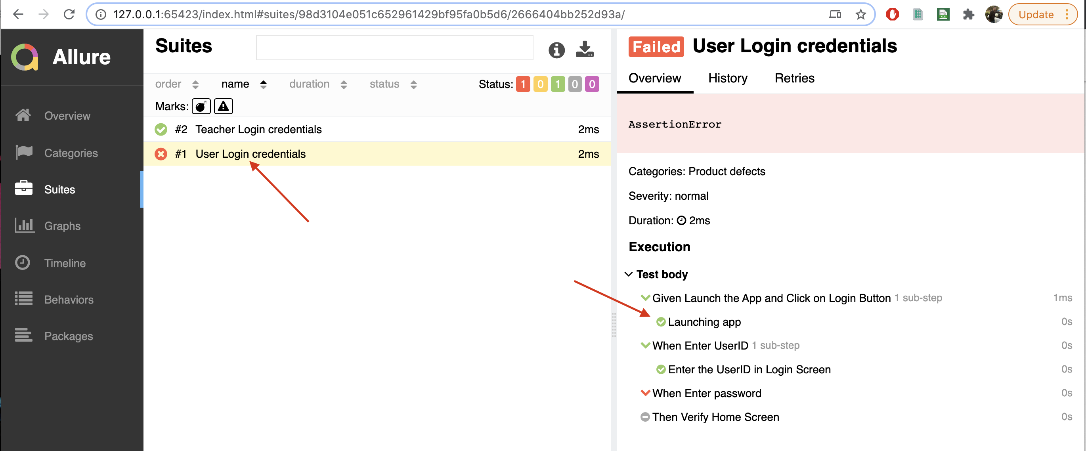1086x451 pixels.
Task: Sort suites by duration column
Action: 309,84
